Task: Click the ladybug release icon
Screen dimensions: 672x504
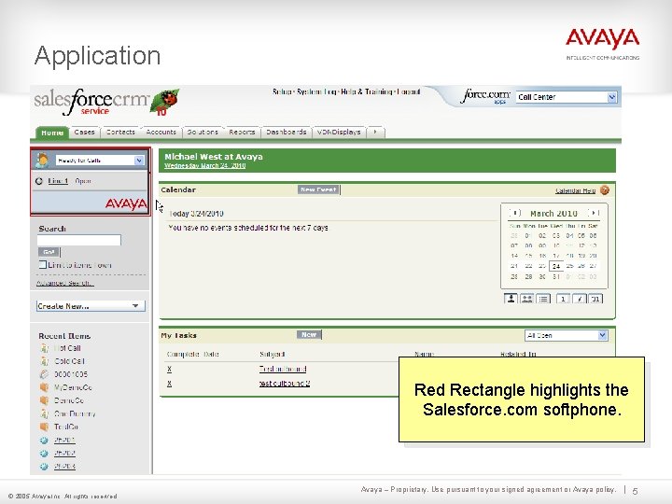Action: tap(165, 102)
